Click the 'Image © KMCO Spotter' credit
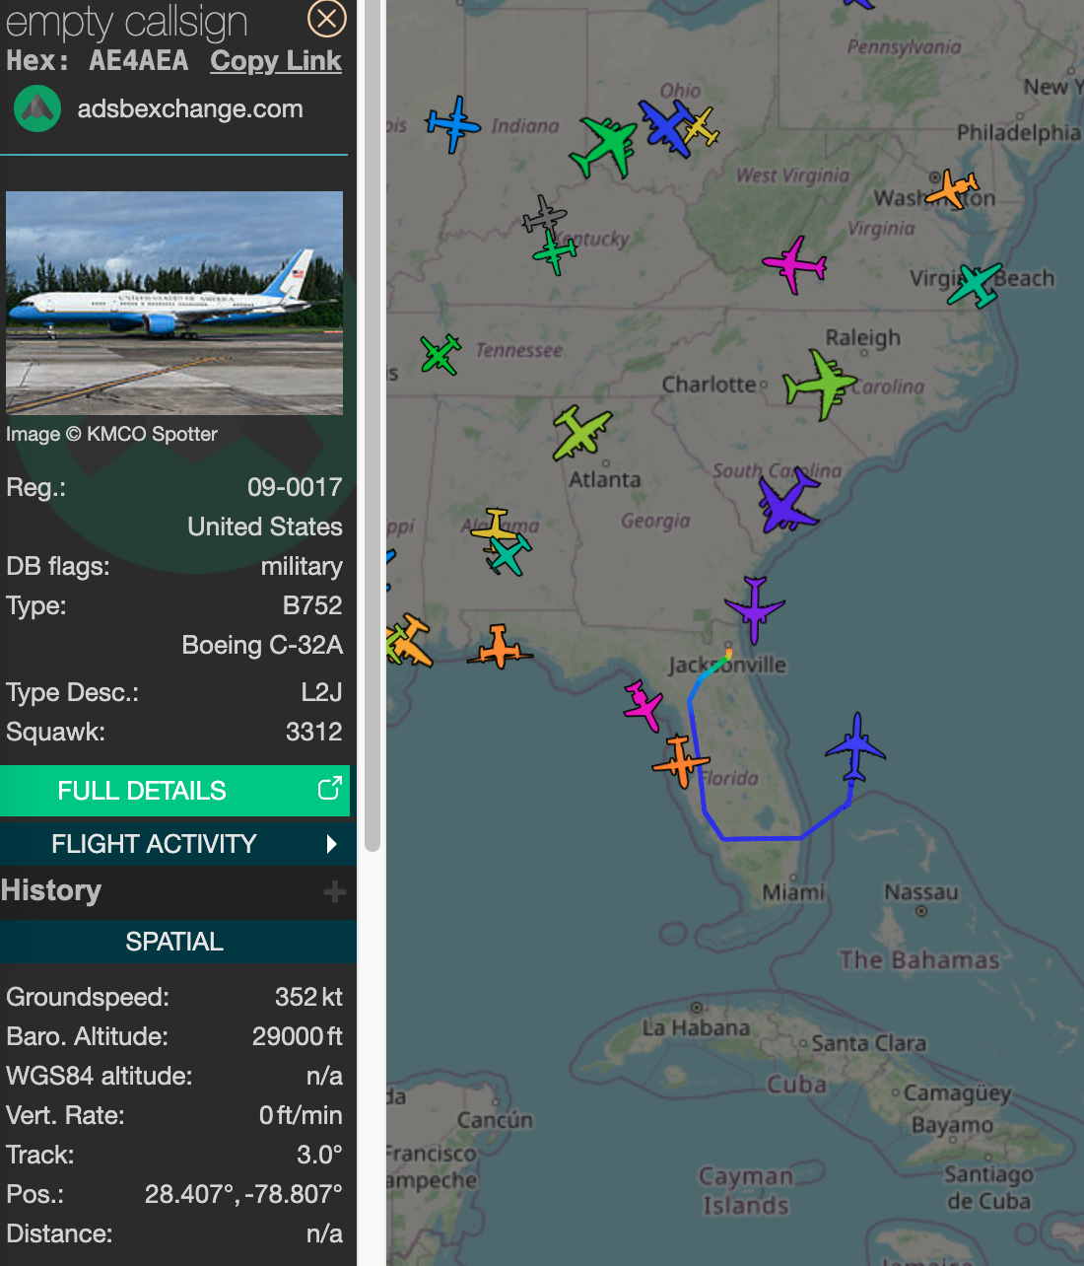The width and height of the screenshot is (1084, 1266). point(111,434)
